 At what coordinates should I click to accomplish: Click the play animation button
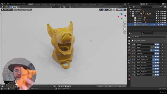(x=66, y=86)
